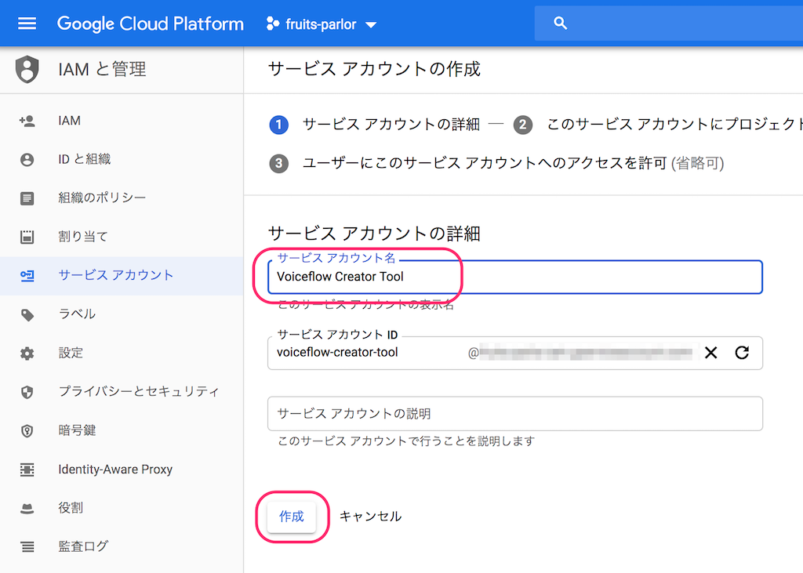
Task: Click the ID と組織 person icon
Action: pos(27,160)
